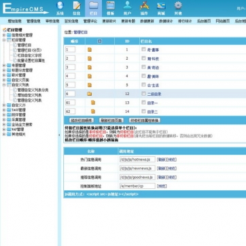Click the TAGS管理 folder icon in sidebar
Screen dimensions: 246x246
(9, 110)
